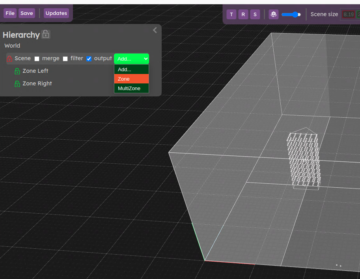
Task: Click the camera reset icon
Action: click(274, 15)
